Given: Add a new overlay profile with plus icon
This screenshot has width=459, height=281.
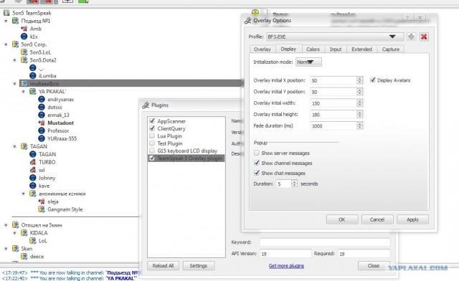Looking at the screenshot, I should [x=411, y=37].
